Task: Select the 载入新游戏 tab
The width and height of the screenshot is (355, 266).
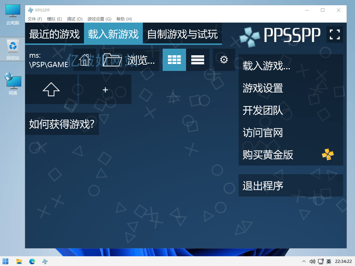Action: 113,34
